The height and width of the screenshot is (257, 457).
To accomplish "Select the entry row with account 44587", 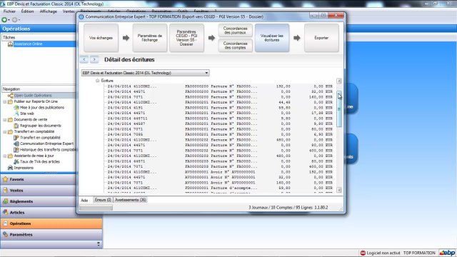I will 220,124.
